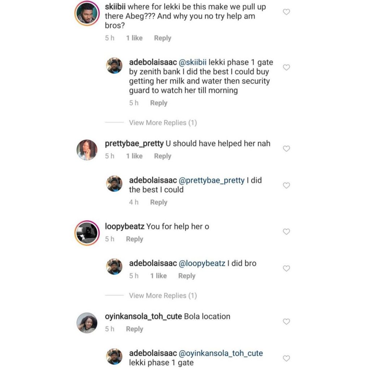This screenshot has height=370, width=370.
Task: Open oyinkansola_toh_cute username profile
Action: 143,317
